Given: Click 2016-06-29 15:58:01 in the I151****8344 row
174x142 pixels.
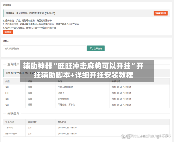Looking at the screenshot, I should click(68, 134).
